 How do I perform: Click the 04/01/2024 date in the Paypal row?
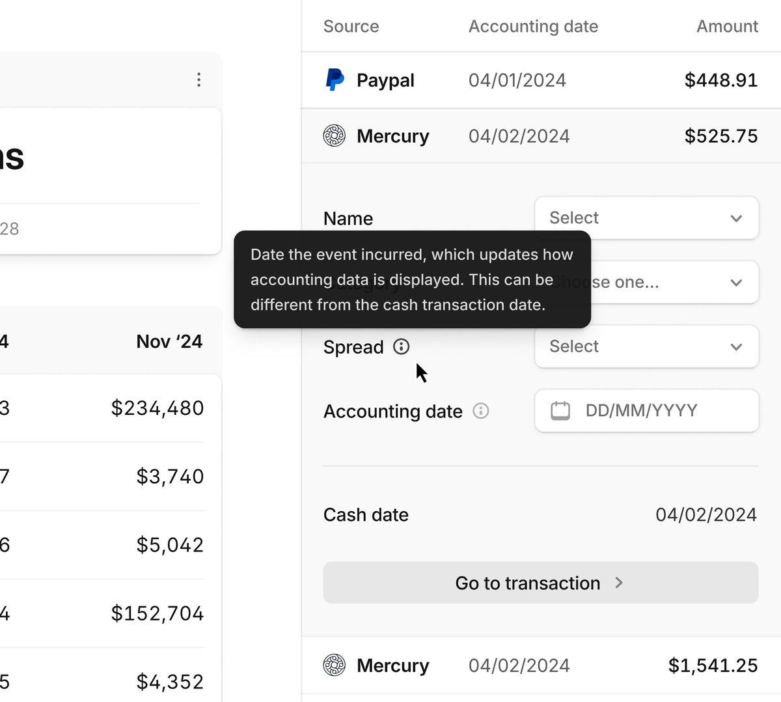517,80
